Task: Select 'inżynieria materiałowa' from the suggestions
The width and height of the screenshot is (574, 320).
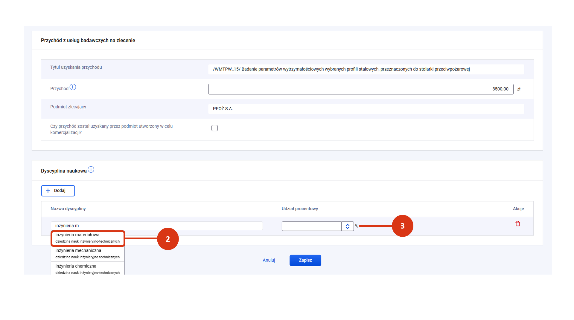Action: [x=88, y=238]
